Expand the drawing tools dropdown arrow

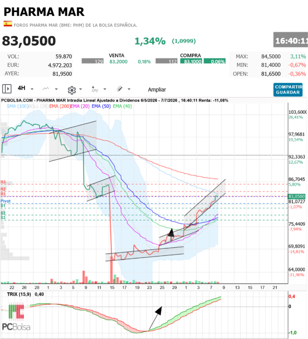point(129,89)
